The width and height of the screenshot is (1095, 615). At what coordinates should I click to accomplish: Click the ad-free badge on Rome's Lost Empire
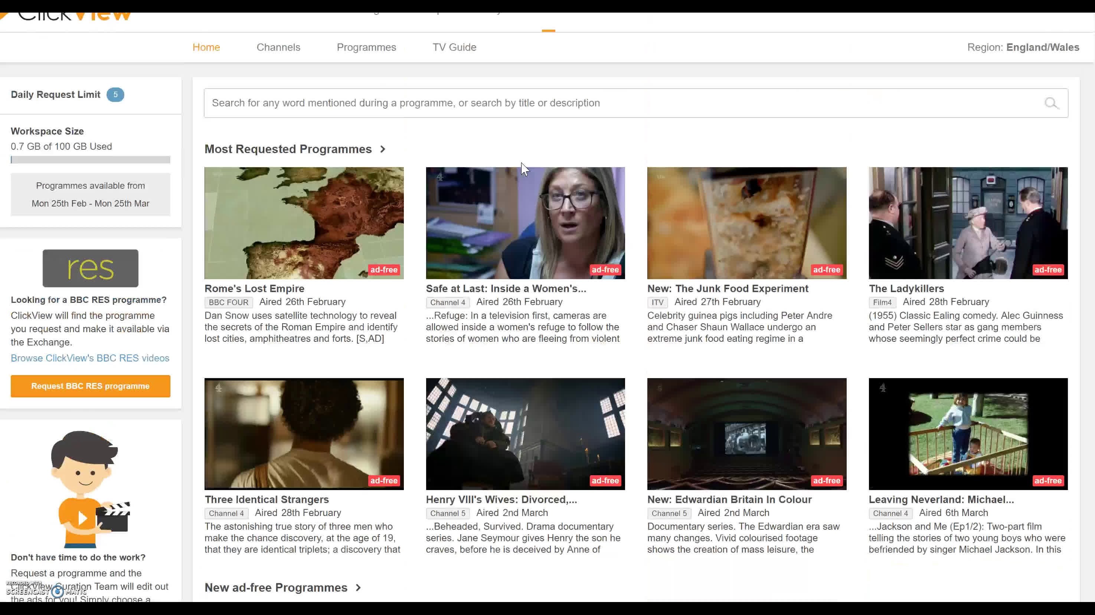(384, 270)
